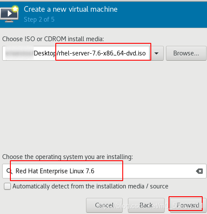Click the blurred beginning of the ISO path
The height and width of the screenshot is (214, 207).
[19, 53]
